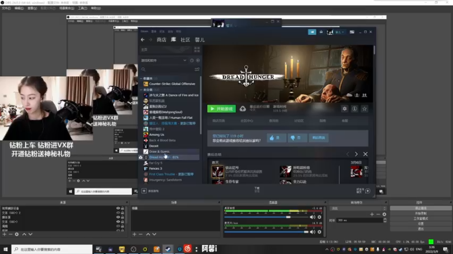Open OBS 工具(T) menu
The image size is (453, 254).
83,8
